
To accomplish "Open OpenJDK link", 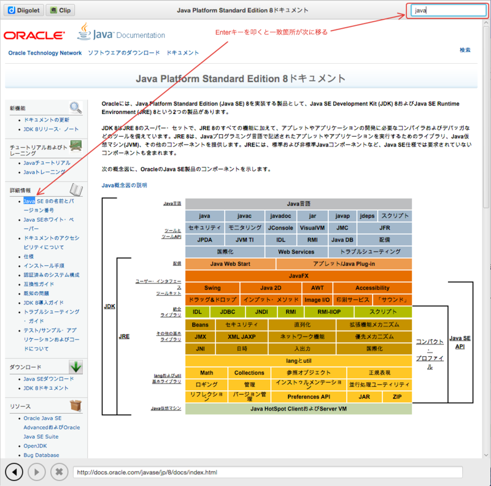I will [35, 446].
